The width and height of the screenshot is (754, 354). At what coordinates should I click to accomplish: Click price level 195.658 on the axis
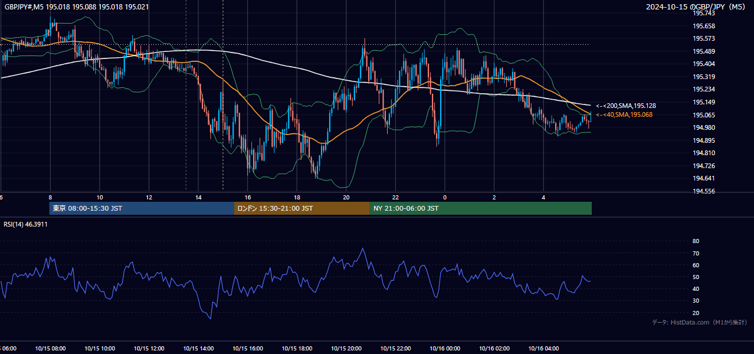click(x=704, y=26)
